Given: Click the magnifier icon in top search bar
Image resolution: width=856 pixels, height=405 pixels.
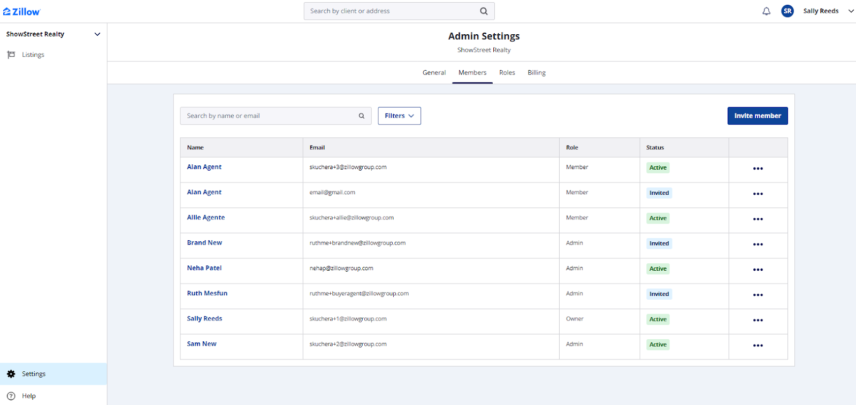Looking at the screenshot, I should click(x=483, y=11).
